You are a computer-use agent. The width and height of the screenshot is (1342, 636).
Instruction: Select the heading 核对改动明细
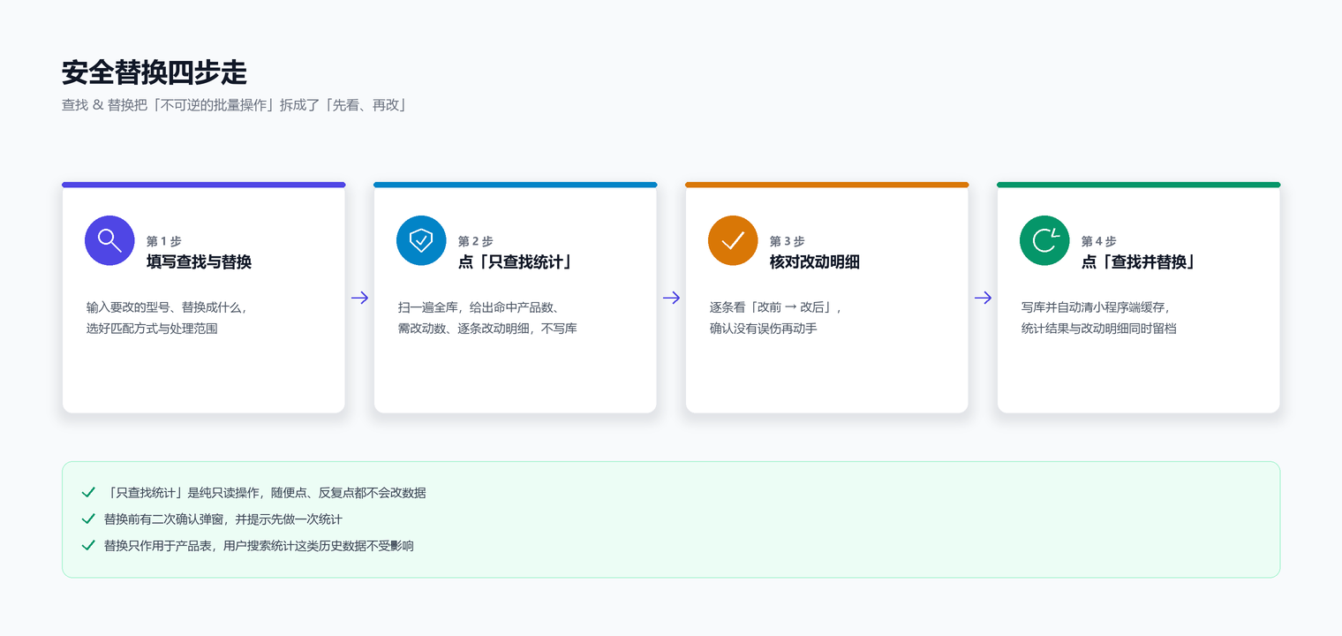(x=815, y=261)
